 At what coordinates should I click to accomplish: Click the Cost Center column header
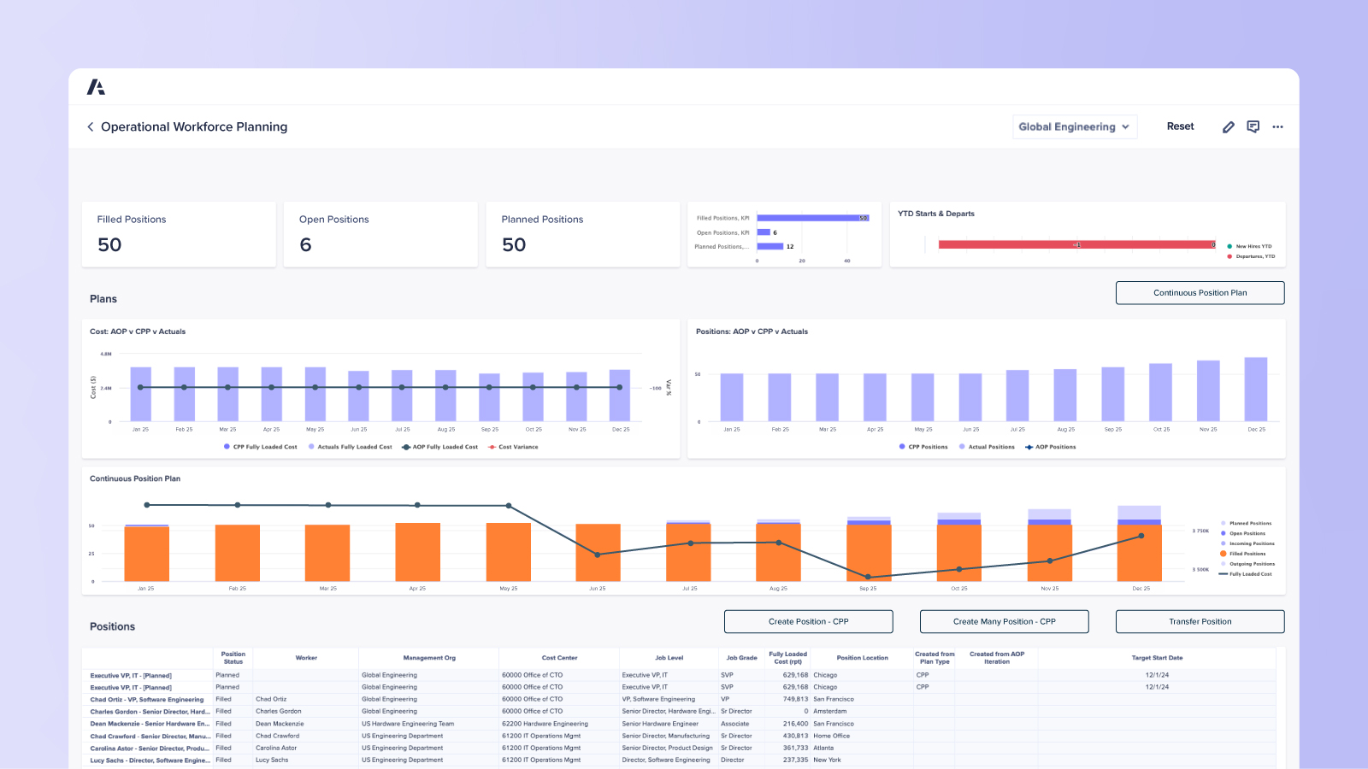(x=558, y=657)
